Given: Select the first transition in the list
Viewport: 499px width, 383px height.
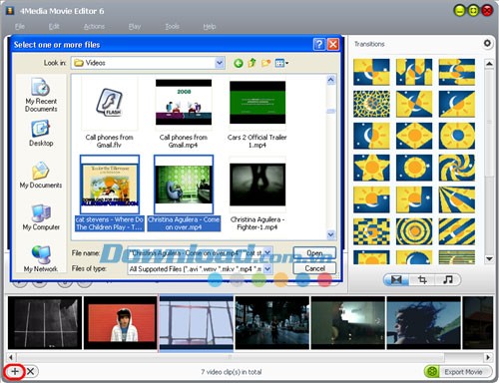Looking at the screenshot, I should click(x=371, y=72).
